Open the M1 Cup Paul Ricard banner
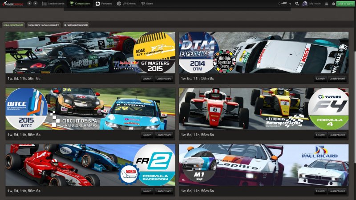Image resolution: width=356 pixels, height=200 pixels. [263, 165]
